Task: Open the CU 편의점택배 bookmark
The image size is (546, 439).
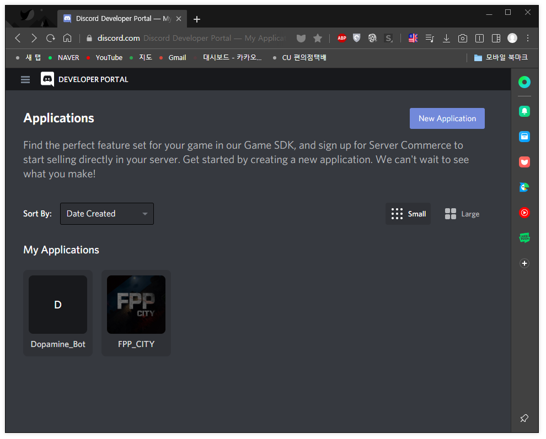Action: pyautogui.click(x=300, y=57)
